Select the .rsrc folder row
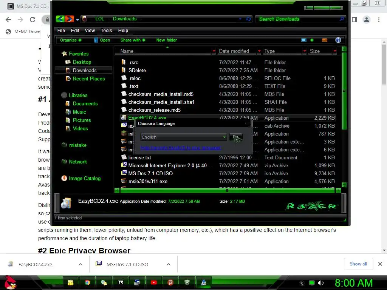387x290 pixels. click(x=228, y=62)
